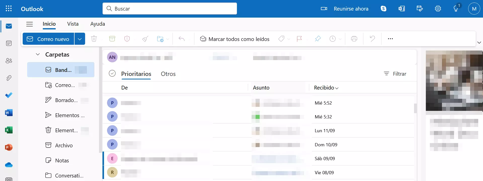483x181 pixels.
Task: Archive message using toolbar archive icon
Action: (x=112, y=39)
